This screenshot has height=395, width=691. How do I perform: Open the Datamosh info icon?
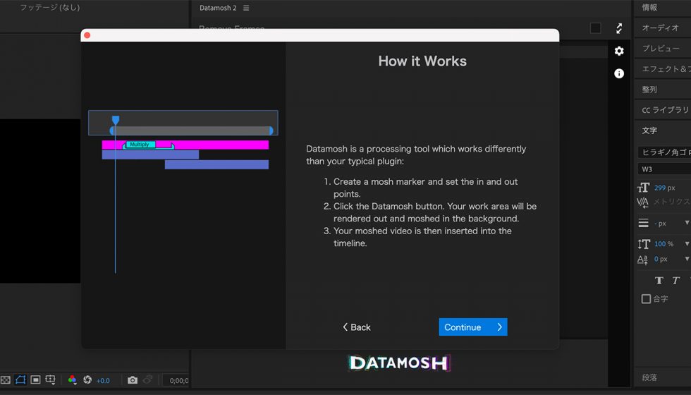[x=619, y=73]
